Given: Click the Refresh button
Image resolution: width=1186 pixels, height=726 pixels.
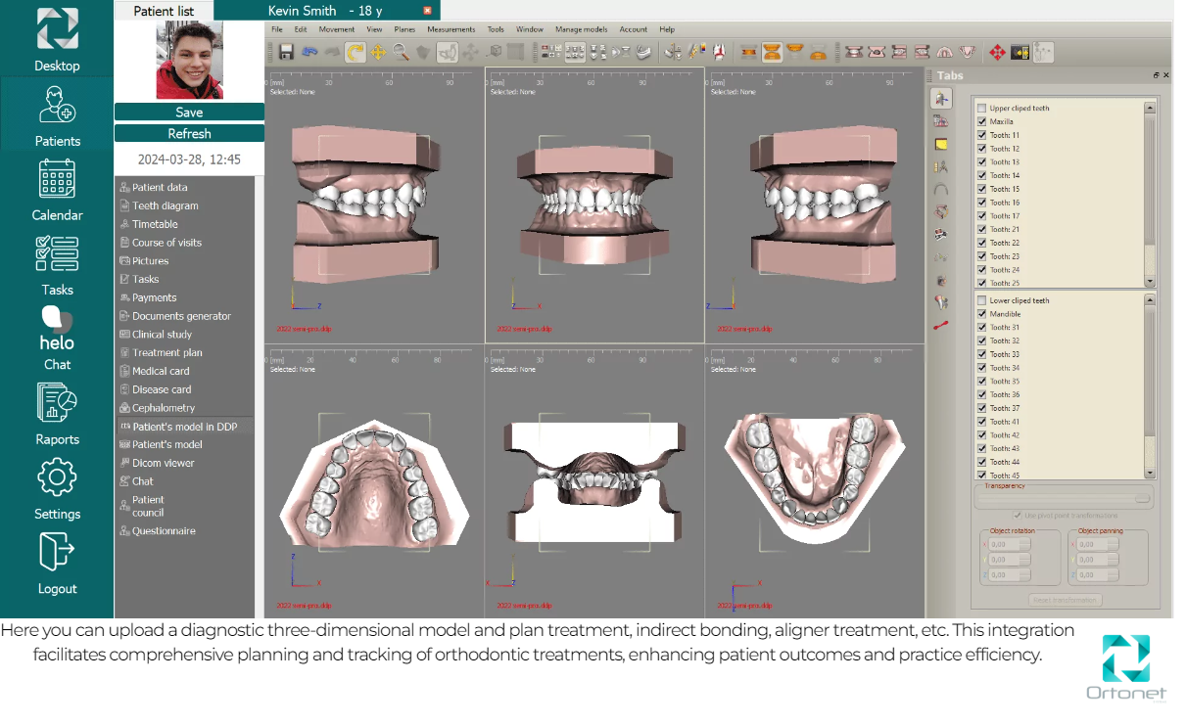Looking at the screenshot, I should coord(189,134).
